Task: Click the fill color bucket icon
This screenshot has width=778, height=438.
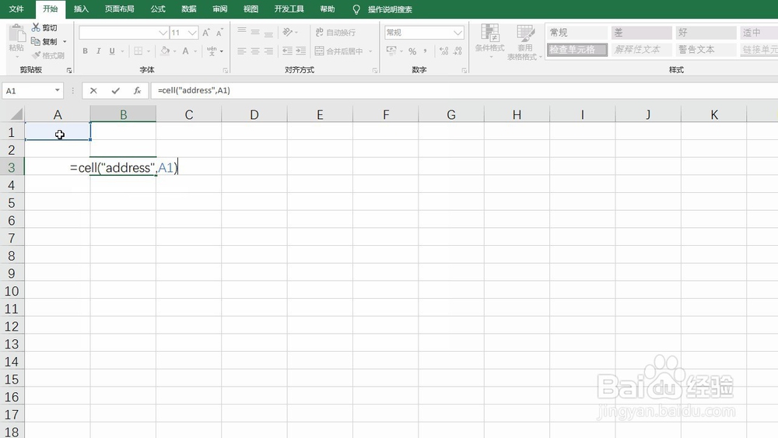Action: click(165, 51)
